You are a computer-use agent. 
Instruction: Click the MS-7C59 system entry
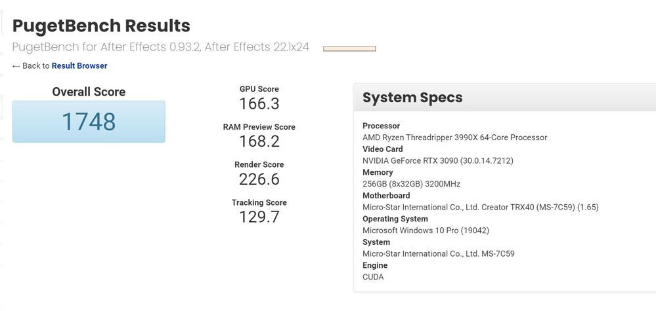pyautogui.click(x=438, y=253)
